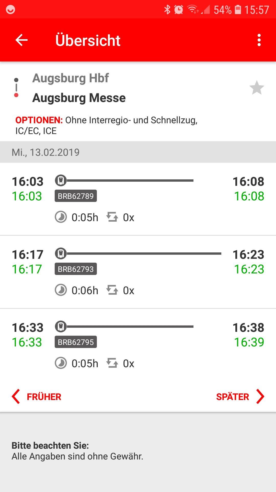276x492 pixels.
Task: Tap the transfers icon on 16:17 trip
Action: click(x=112, y=290)
